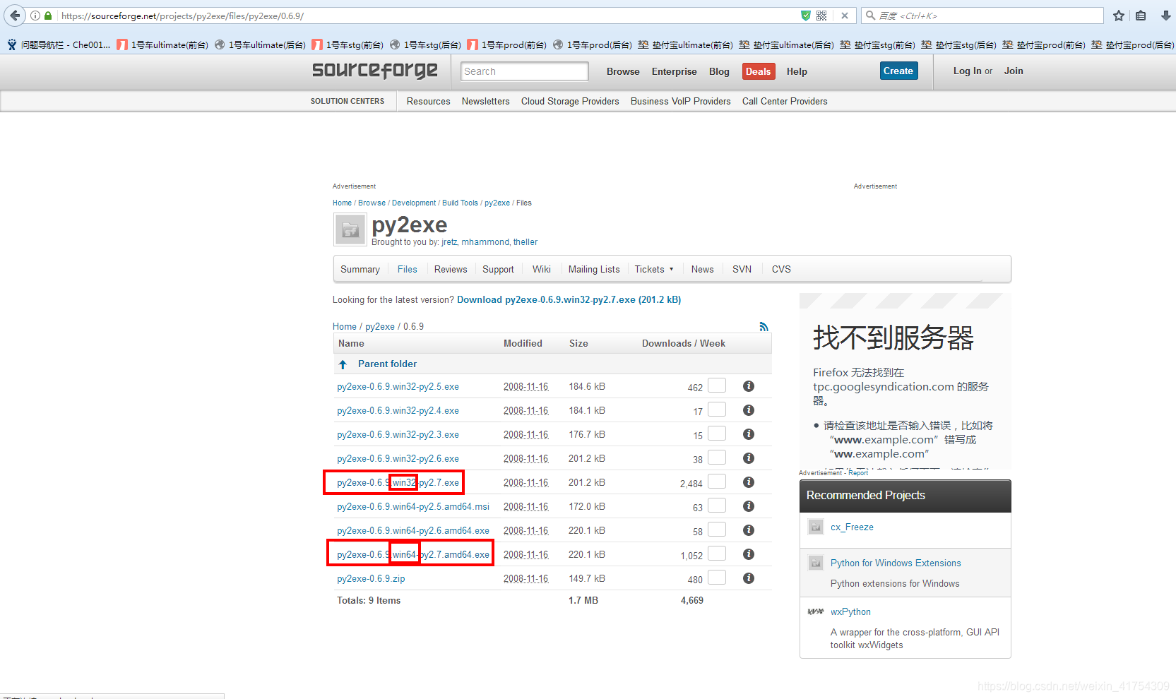Click the Report advertisement link

858,473
